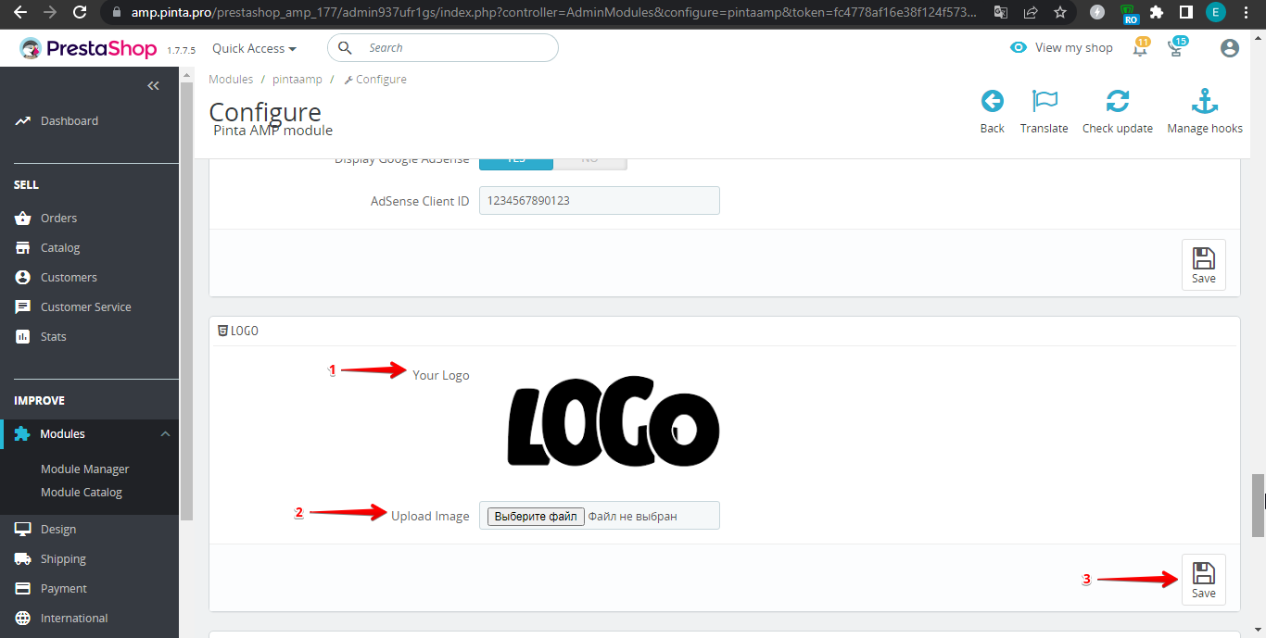This screenshot has width=1266, height=638.
Task: Save the Logo section settings
Action: point(1203,580)
